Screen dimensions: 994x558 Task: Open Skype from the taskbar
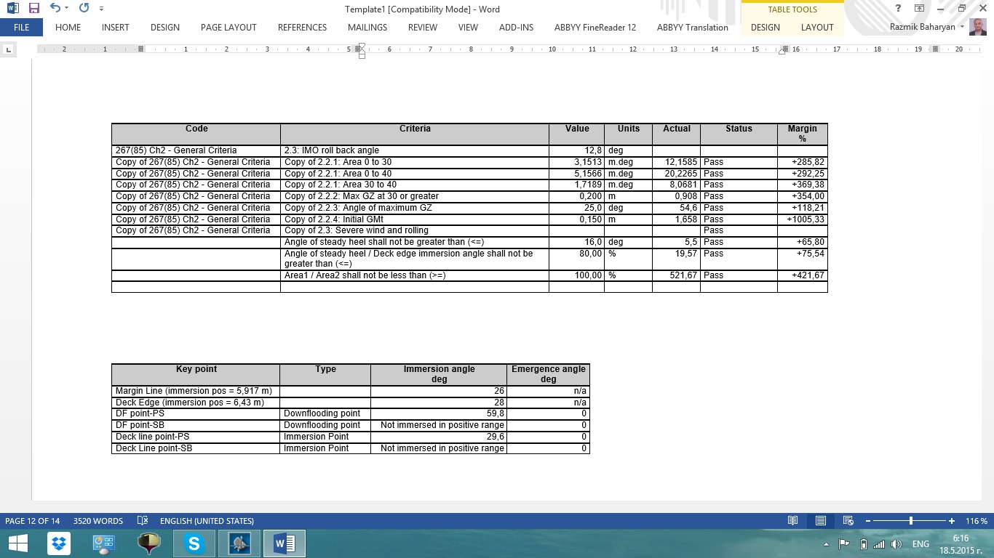pos(194,543)
